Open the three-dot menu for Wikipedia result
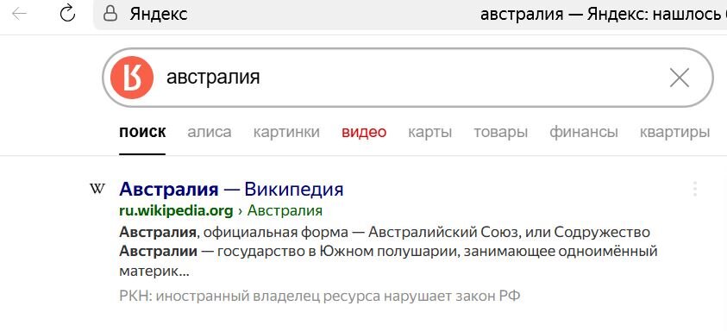The image size is (727, 331). coord(694,189)
